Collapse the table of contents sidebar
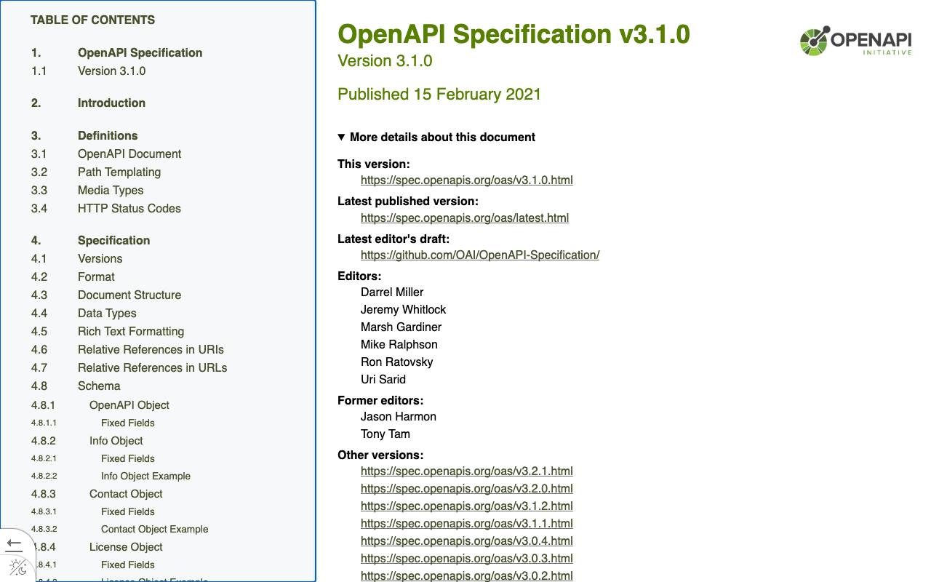The height and width of the screenshot is (582, 931). pos(14,544)
